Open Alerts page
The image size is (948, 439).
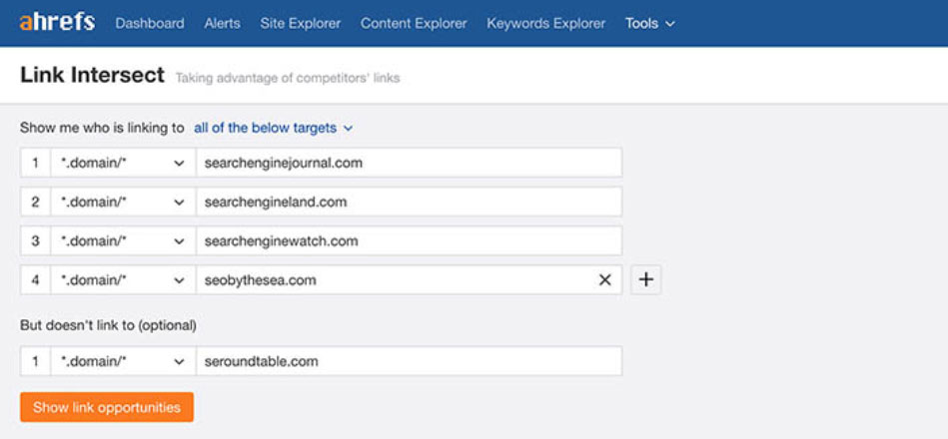click(x=222, y=23)
